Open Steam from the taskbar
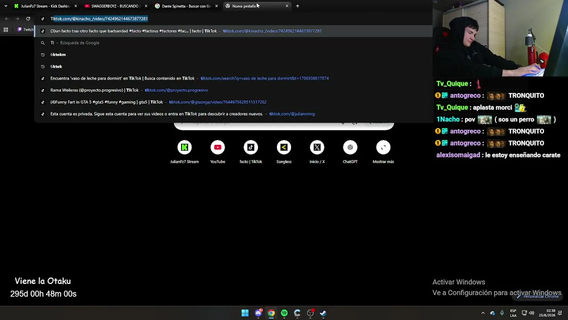This screenshot has height=320, width=568. 323,313
